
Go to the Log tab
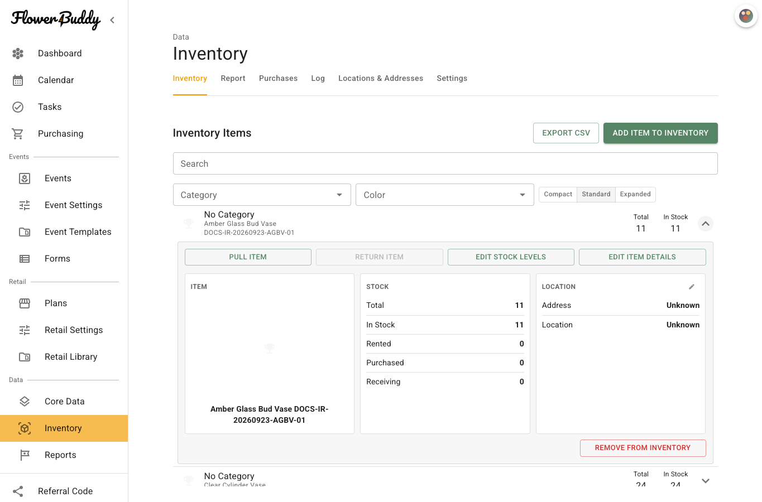click(318, 79)
